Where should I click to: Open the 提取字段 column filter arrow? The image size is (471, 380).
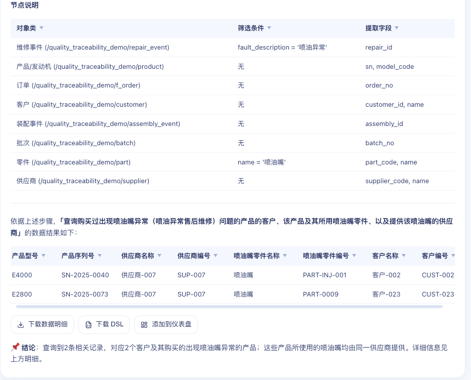[397, 28]
